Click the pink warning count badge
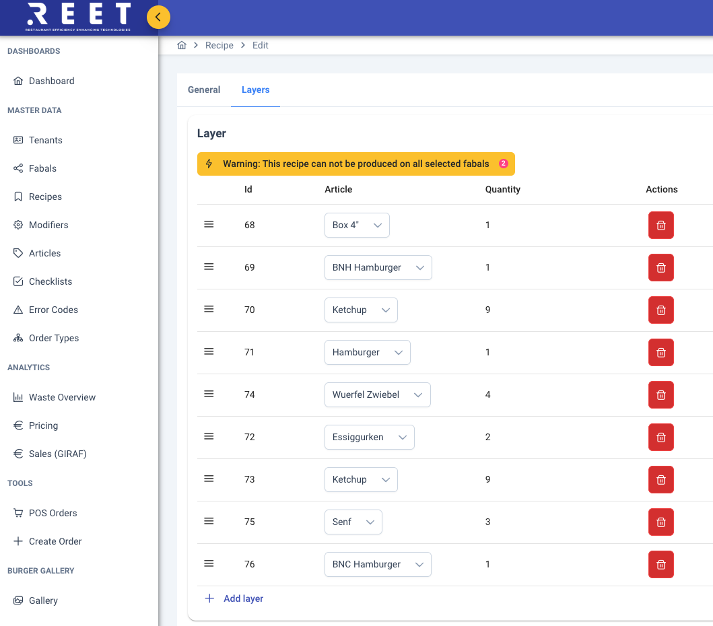 (503, 164)
